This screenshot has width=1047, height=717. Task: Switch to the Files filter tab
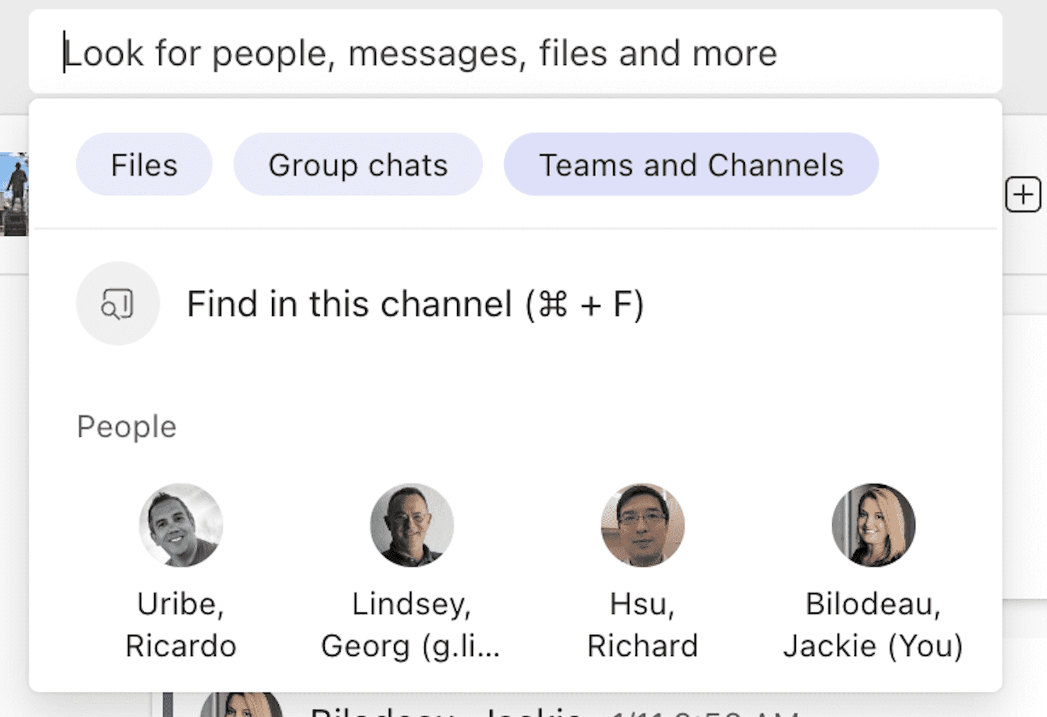[x=144, y=164]
